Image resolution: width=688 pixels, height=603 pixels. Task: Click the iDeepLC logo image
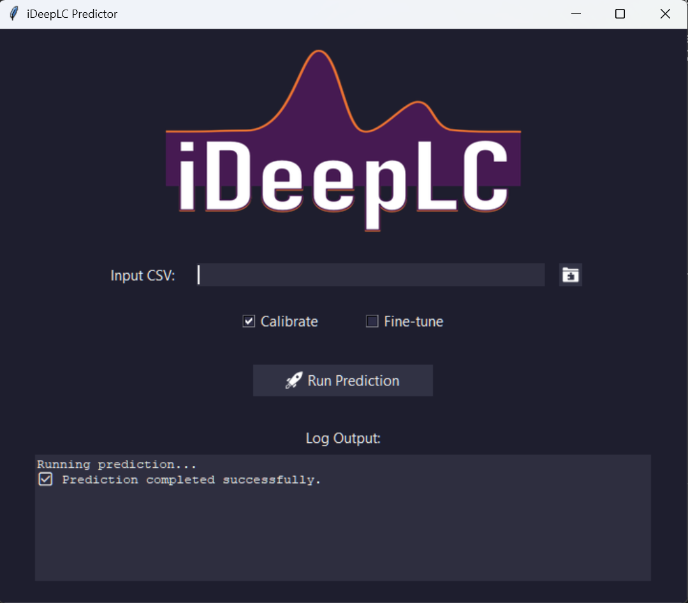(343, 140)
